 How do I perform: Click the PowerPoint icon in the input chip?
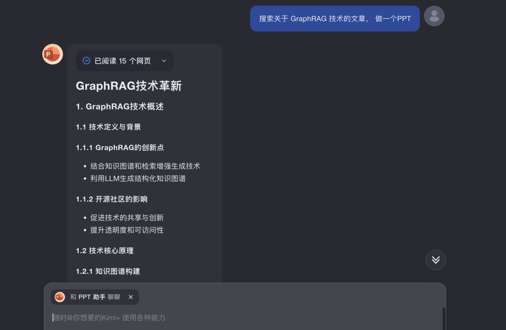click(60, 297)
